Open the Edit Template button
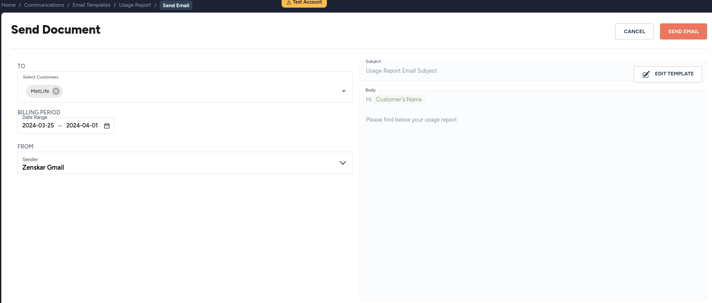Image resolution: width=712 pixels, height=303 pixels. (668, 74)
